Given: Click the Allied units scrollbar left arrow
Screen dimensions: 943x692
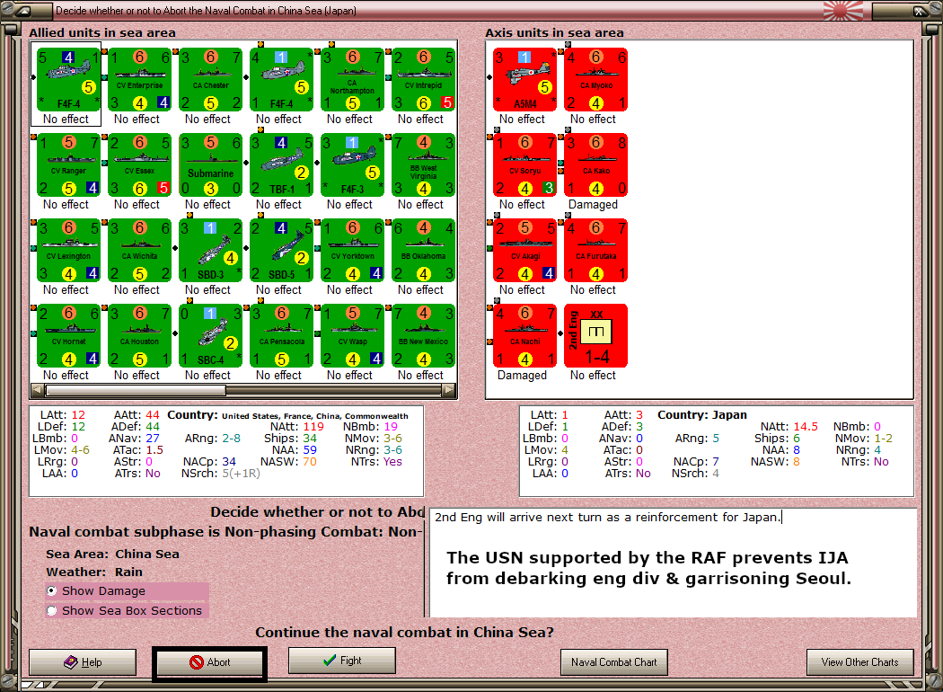Looking at the screenshot, I should (x=38, y=390).
